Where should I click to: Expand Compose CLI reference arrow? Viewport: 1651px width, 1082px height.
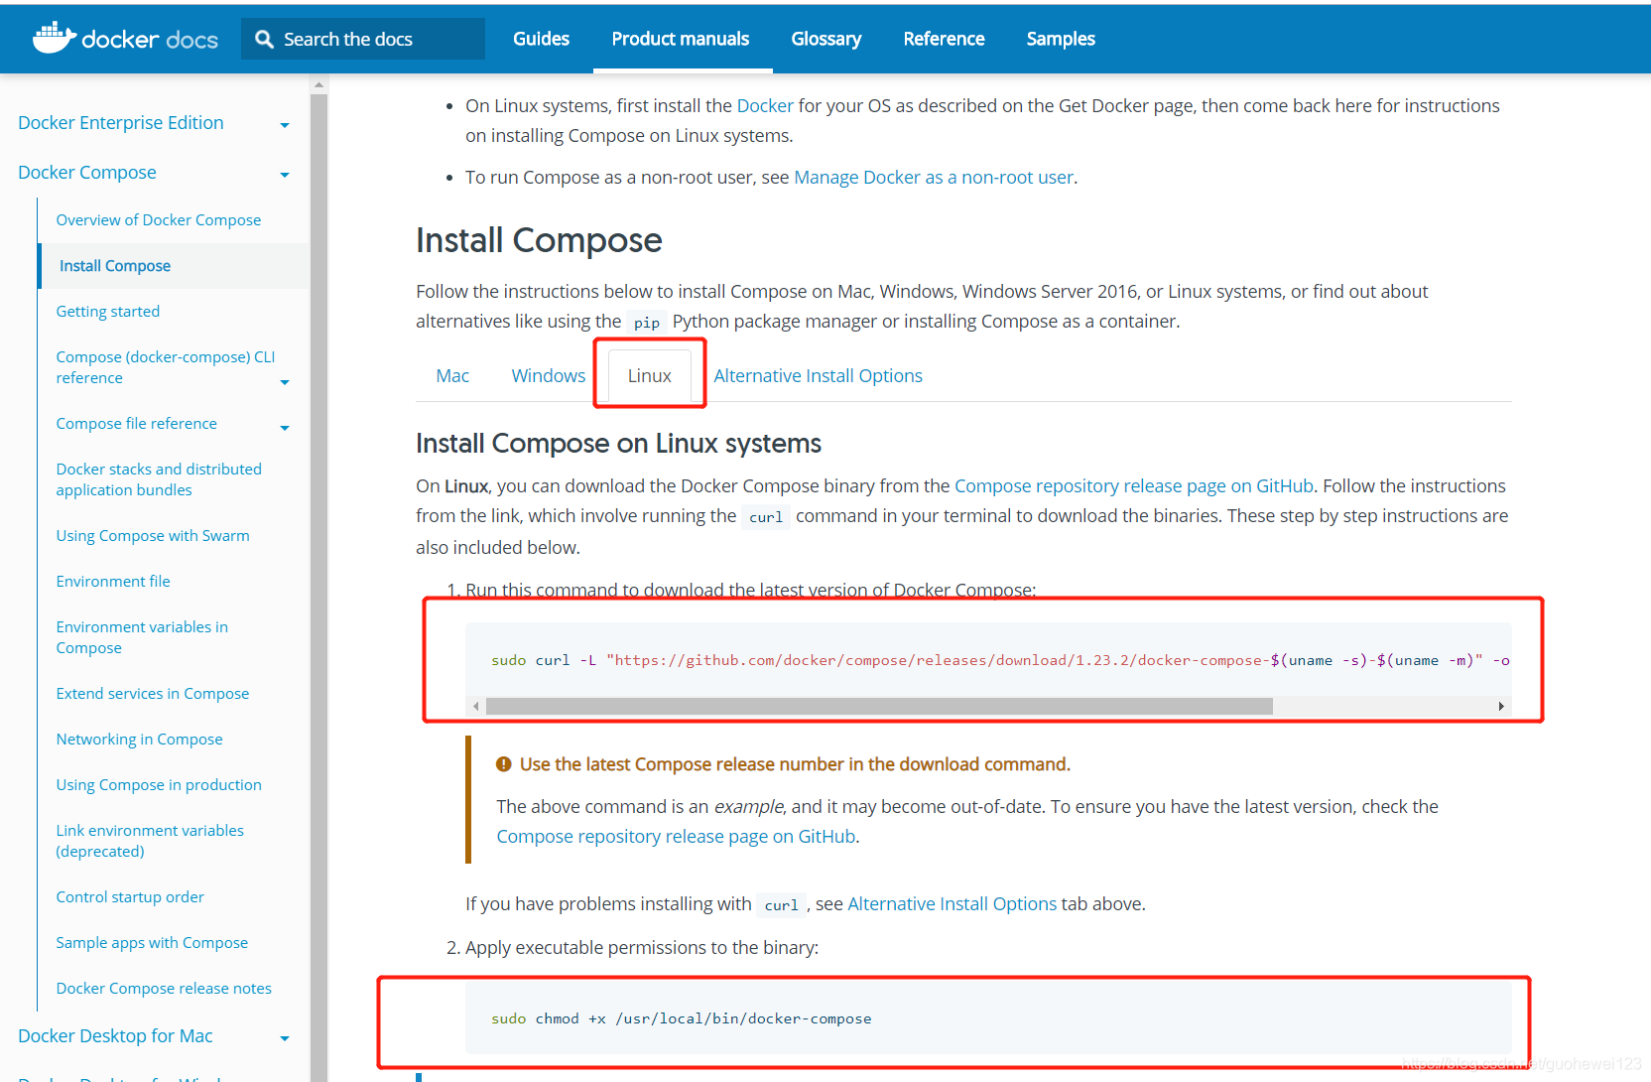pyautogui.click(x=285, y=382)
